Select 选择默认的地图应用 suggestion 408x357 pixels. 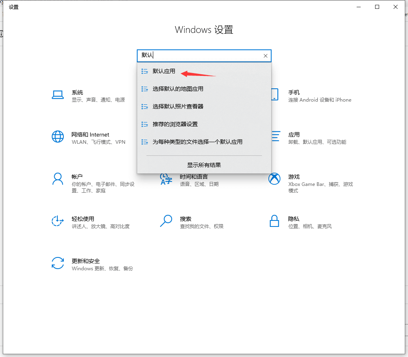click(x=204, y=89)
